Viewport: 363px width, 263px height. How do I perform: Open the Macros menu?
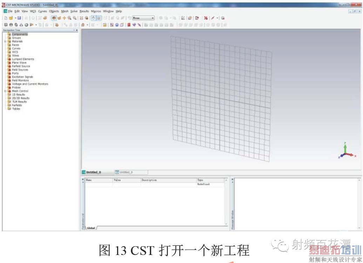click(96, 11)
